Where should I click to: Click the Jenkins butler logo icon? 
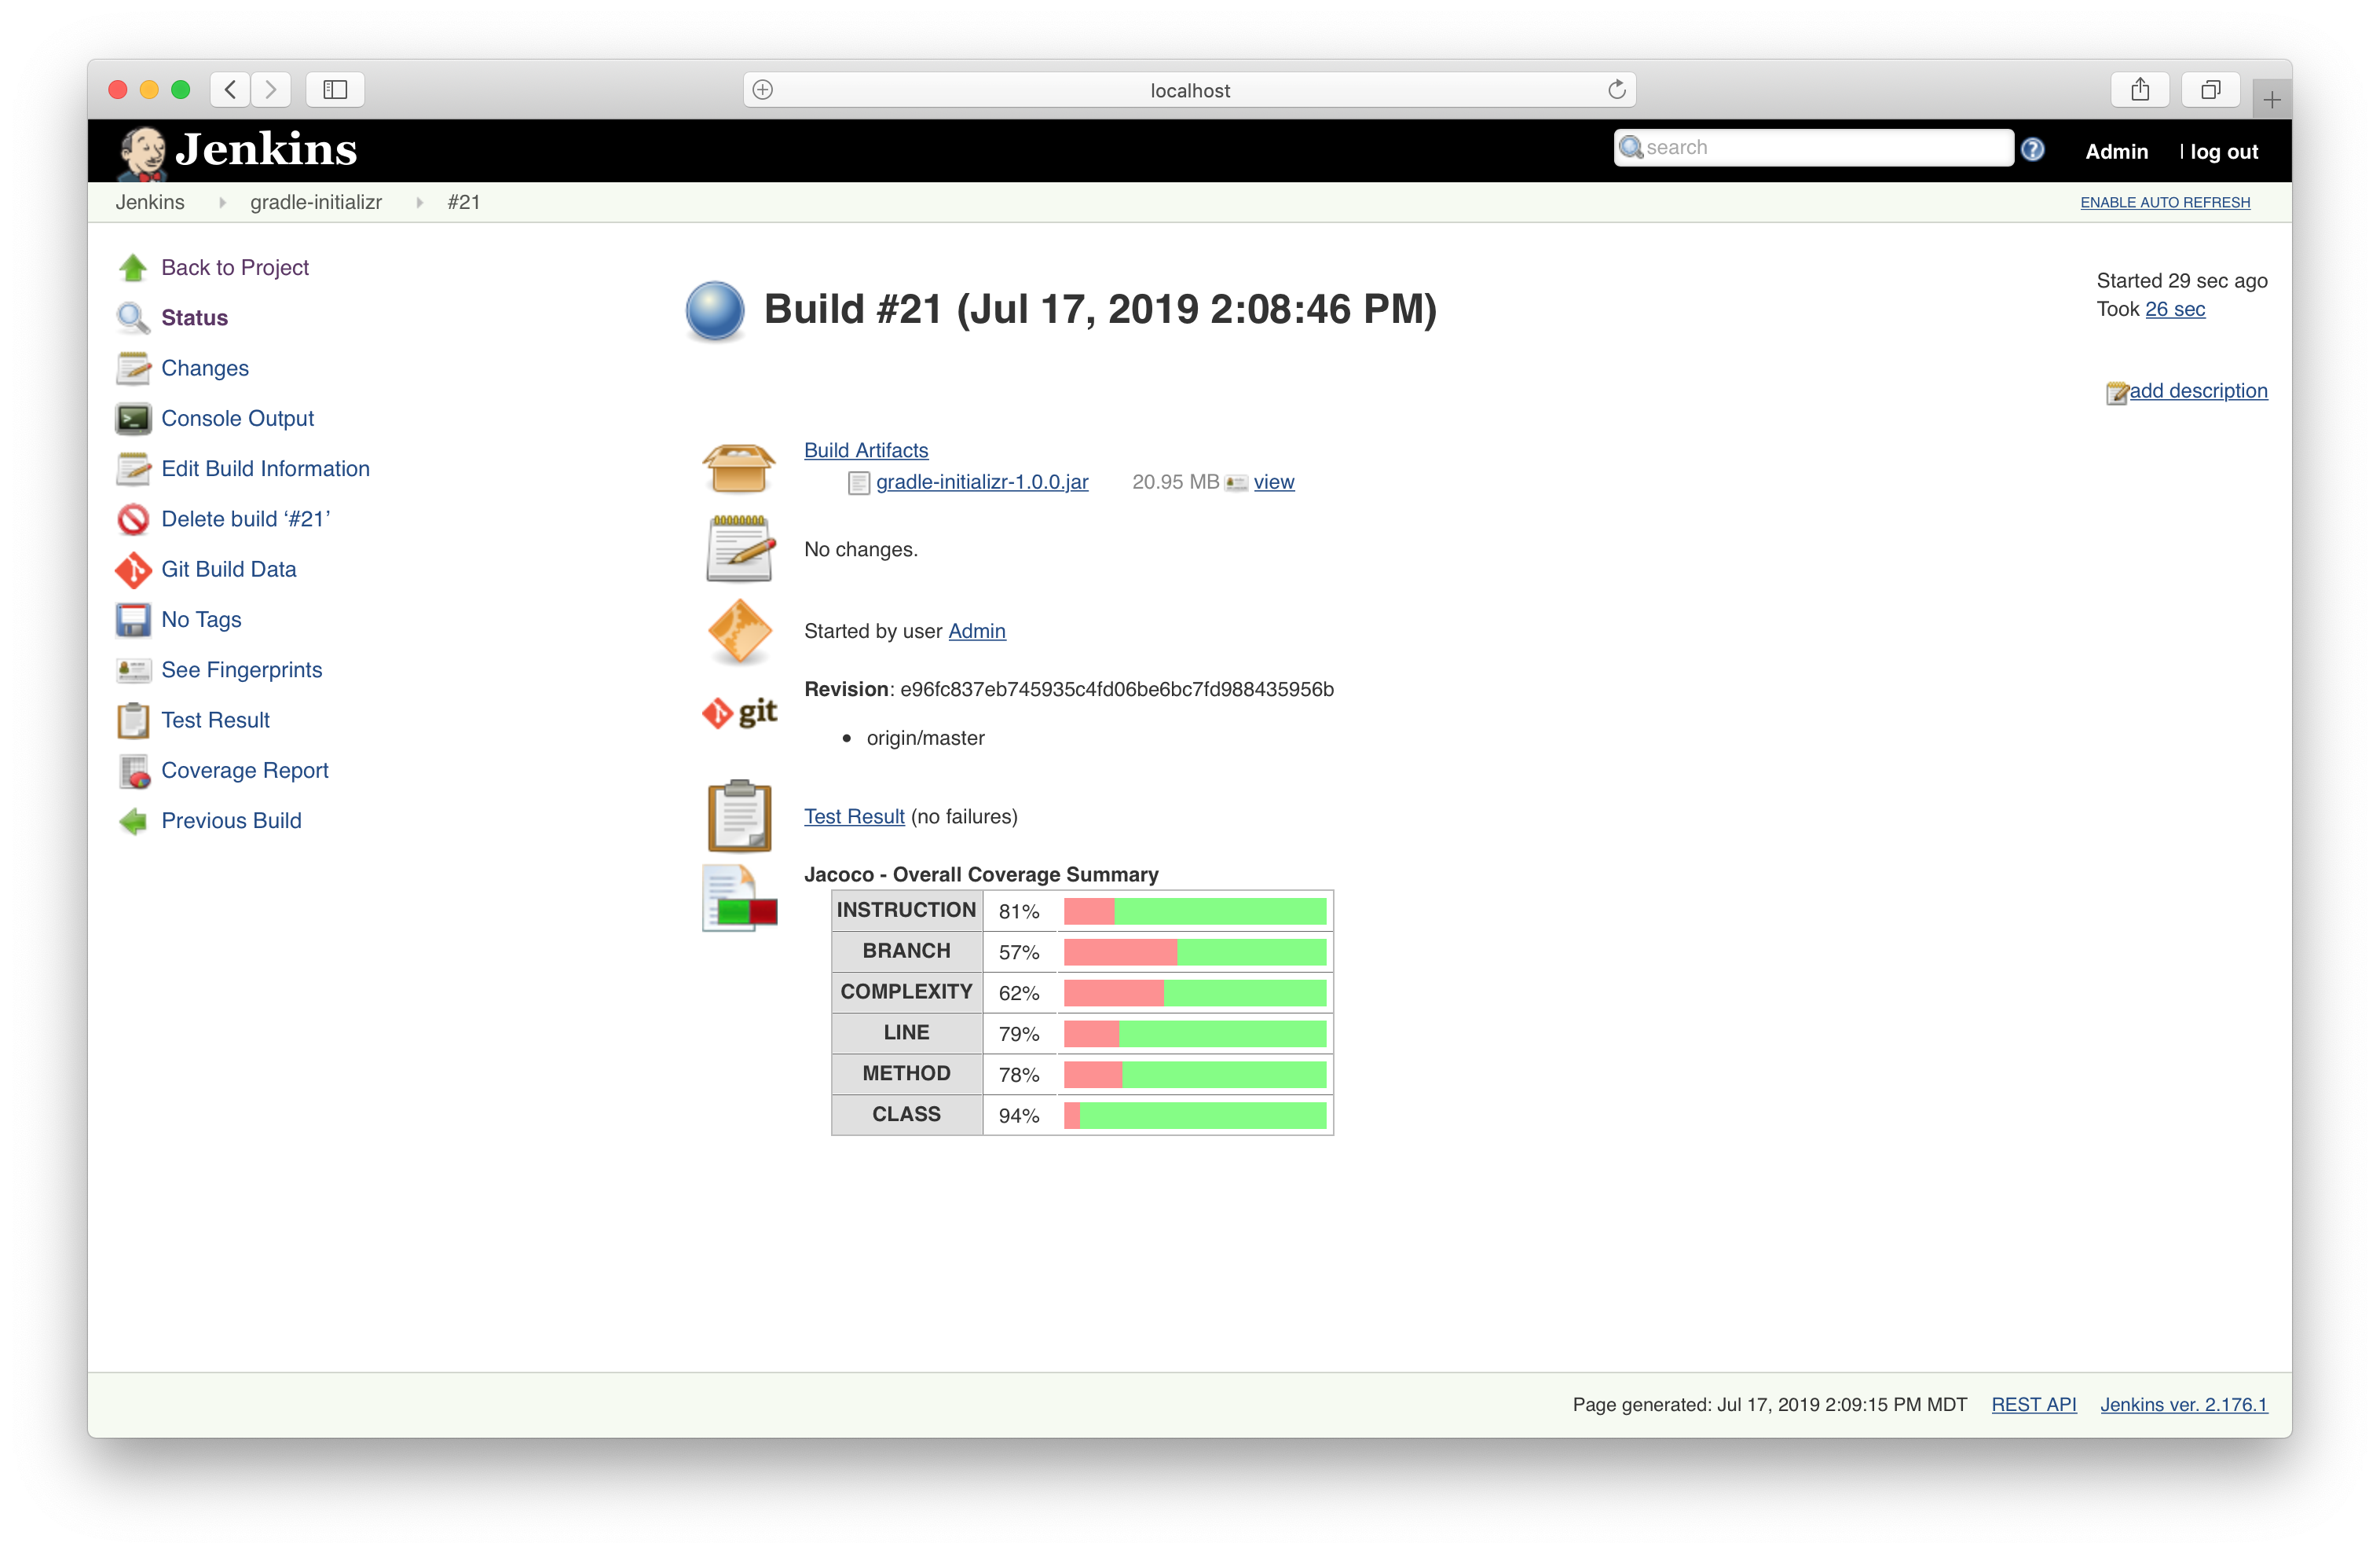tap(142, 152)
